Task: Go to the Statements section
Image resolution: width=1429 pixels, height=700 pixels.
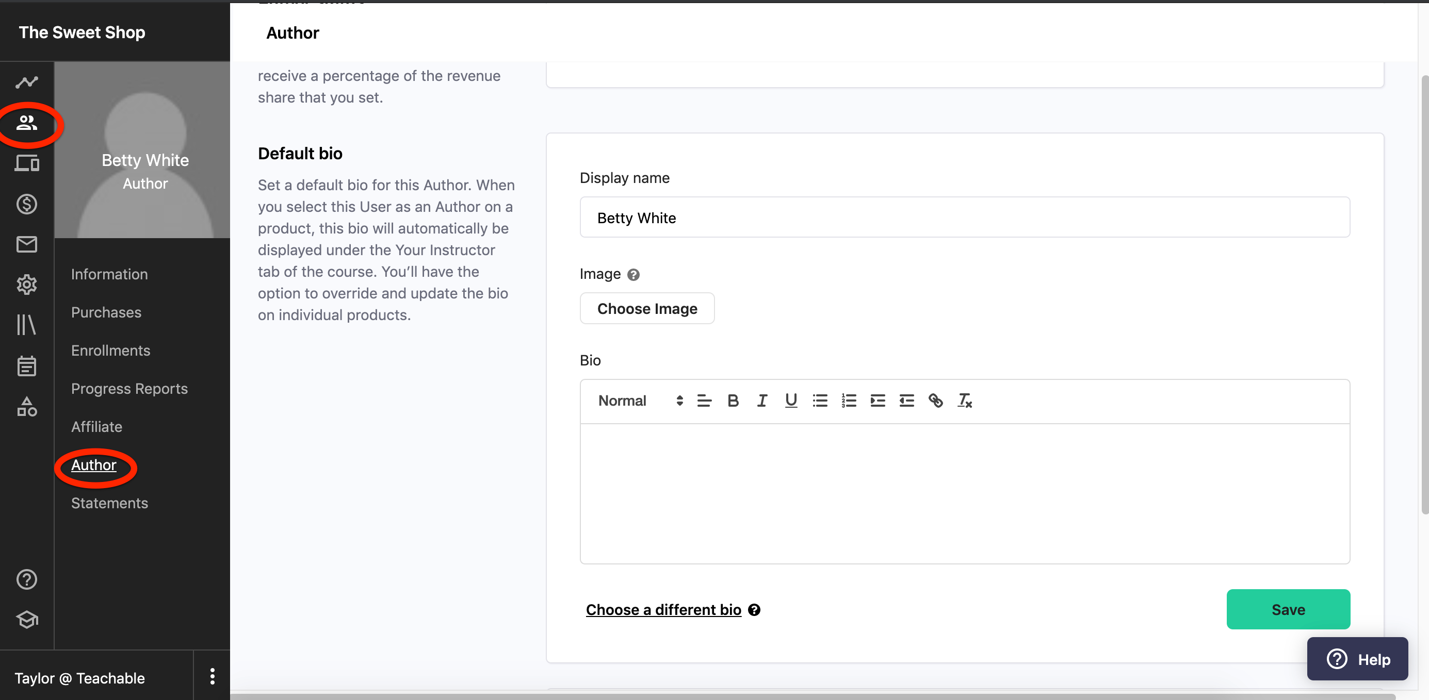Action: tap(109, 503)
